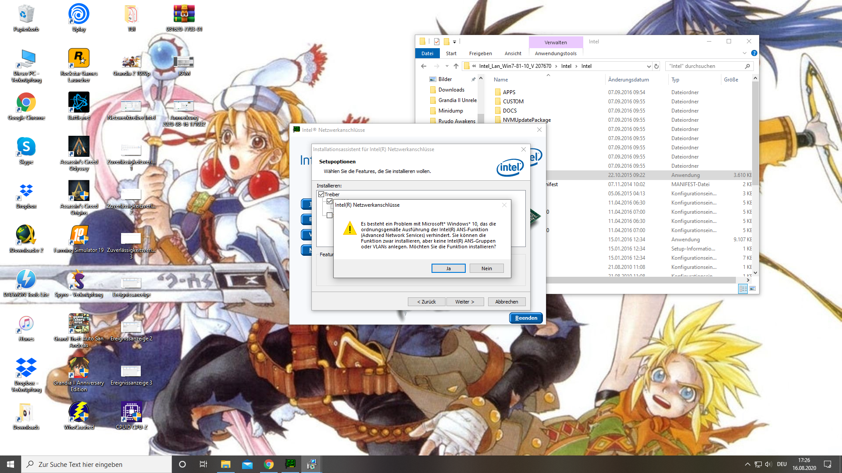The height and width of the screenshot is (473, 842).
Task: Click the Windows Start button
Action: [x=11, y=464]
